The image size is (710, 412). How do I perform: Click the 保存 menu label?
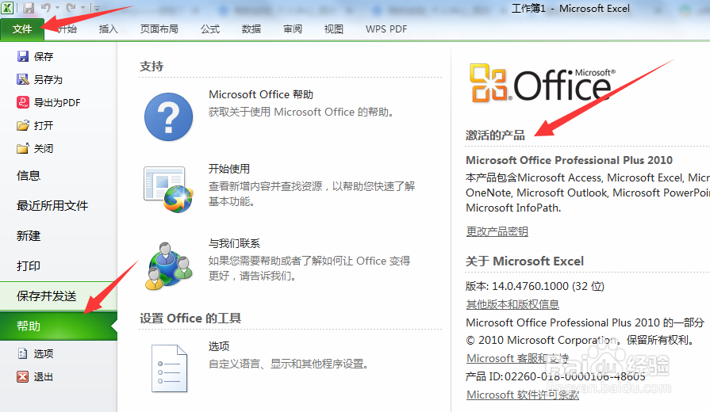(x=44, y=56)
